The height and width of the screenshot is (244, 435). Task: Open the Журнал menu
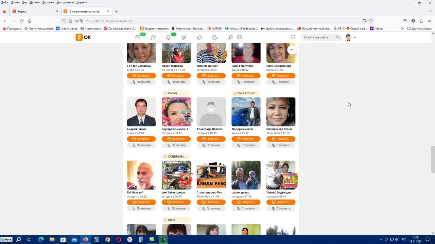click(34, 2)
